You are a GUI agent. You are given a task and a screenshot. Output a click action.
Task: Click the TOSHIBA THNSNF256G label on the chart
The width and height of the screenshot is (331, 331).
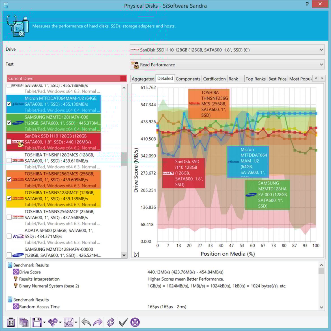point(209,104)
